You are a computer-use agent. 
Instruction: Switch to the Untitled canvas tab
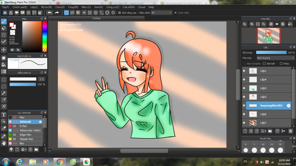click(x=96, y=18)
